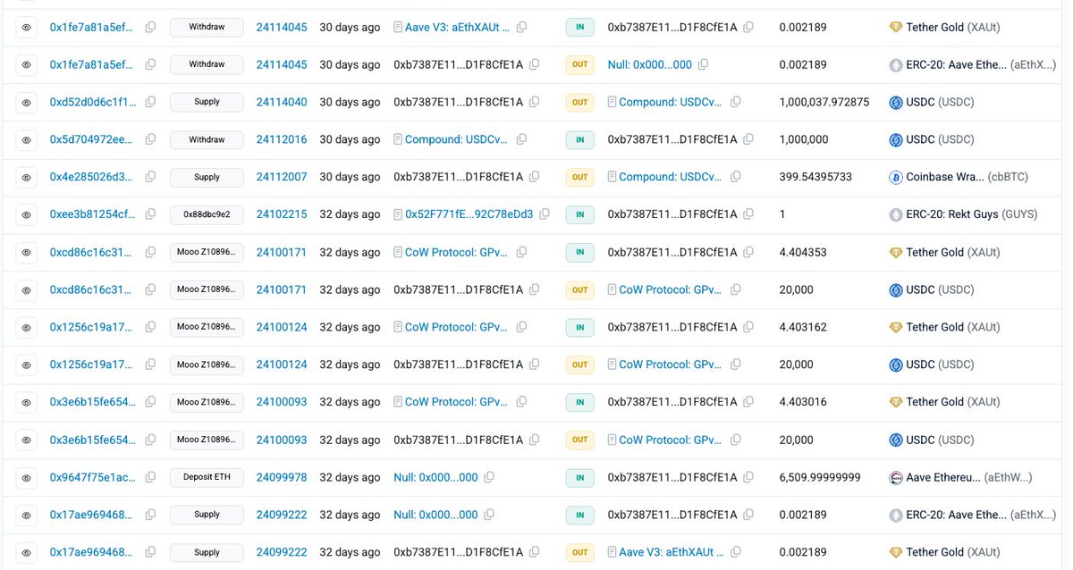Click the Rekt Guys token icon
This screenshot has height=570, width=1073.
point(896,215)
